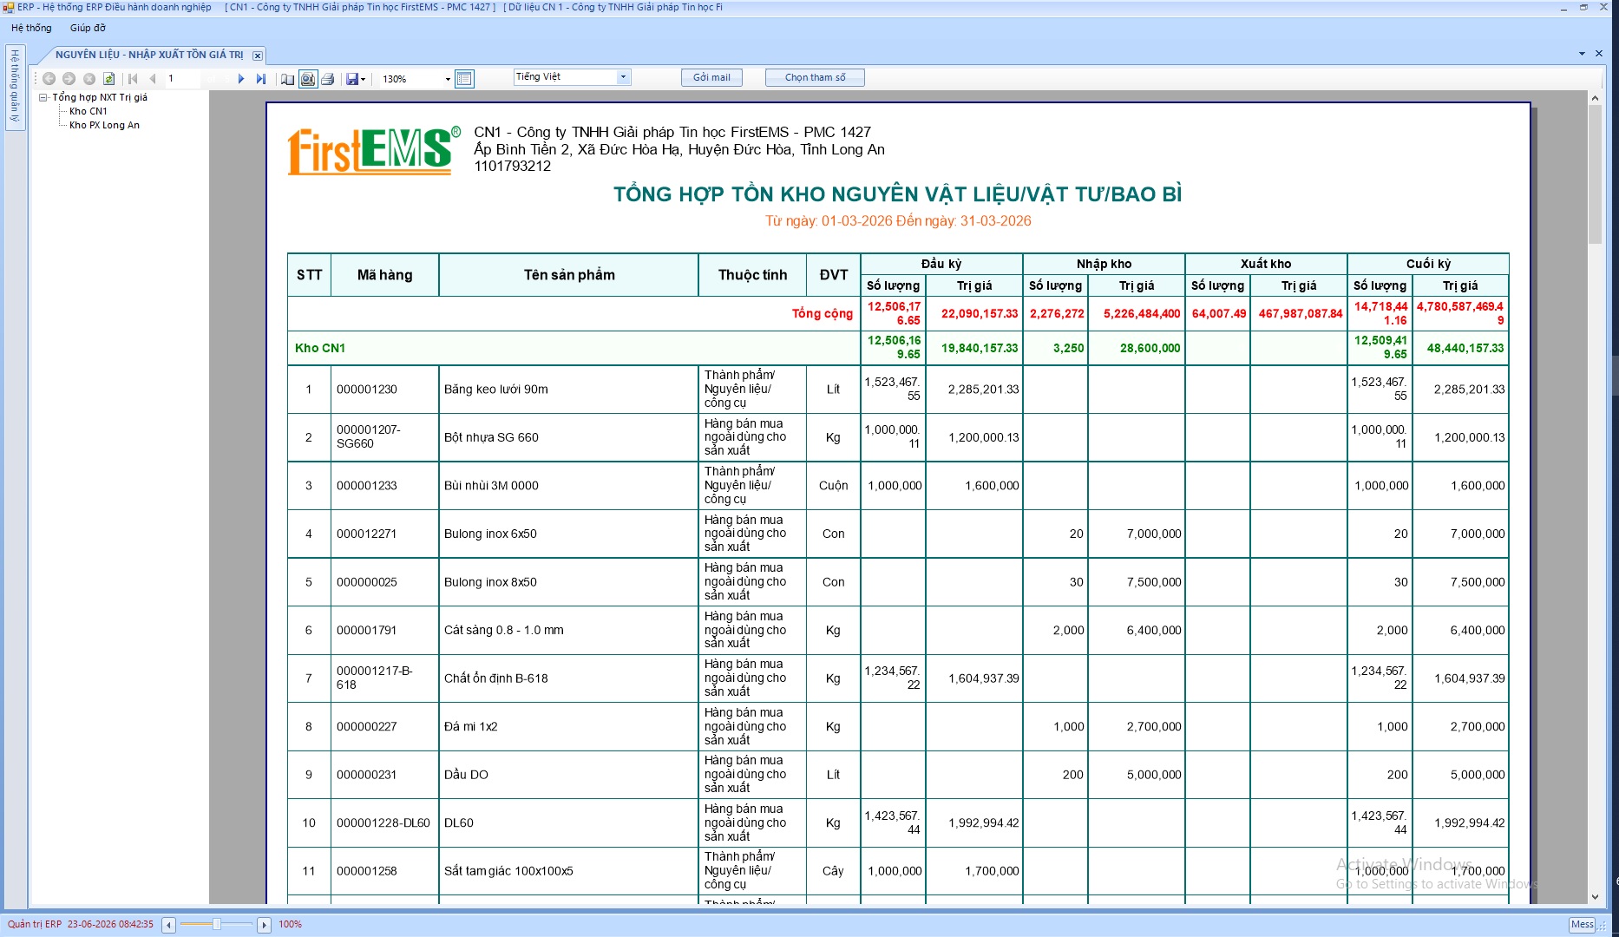
Task: Click product name Bulong inox 6x50
Action: point(490,534)
